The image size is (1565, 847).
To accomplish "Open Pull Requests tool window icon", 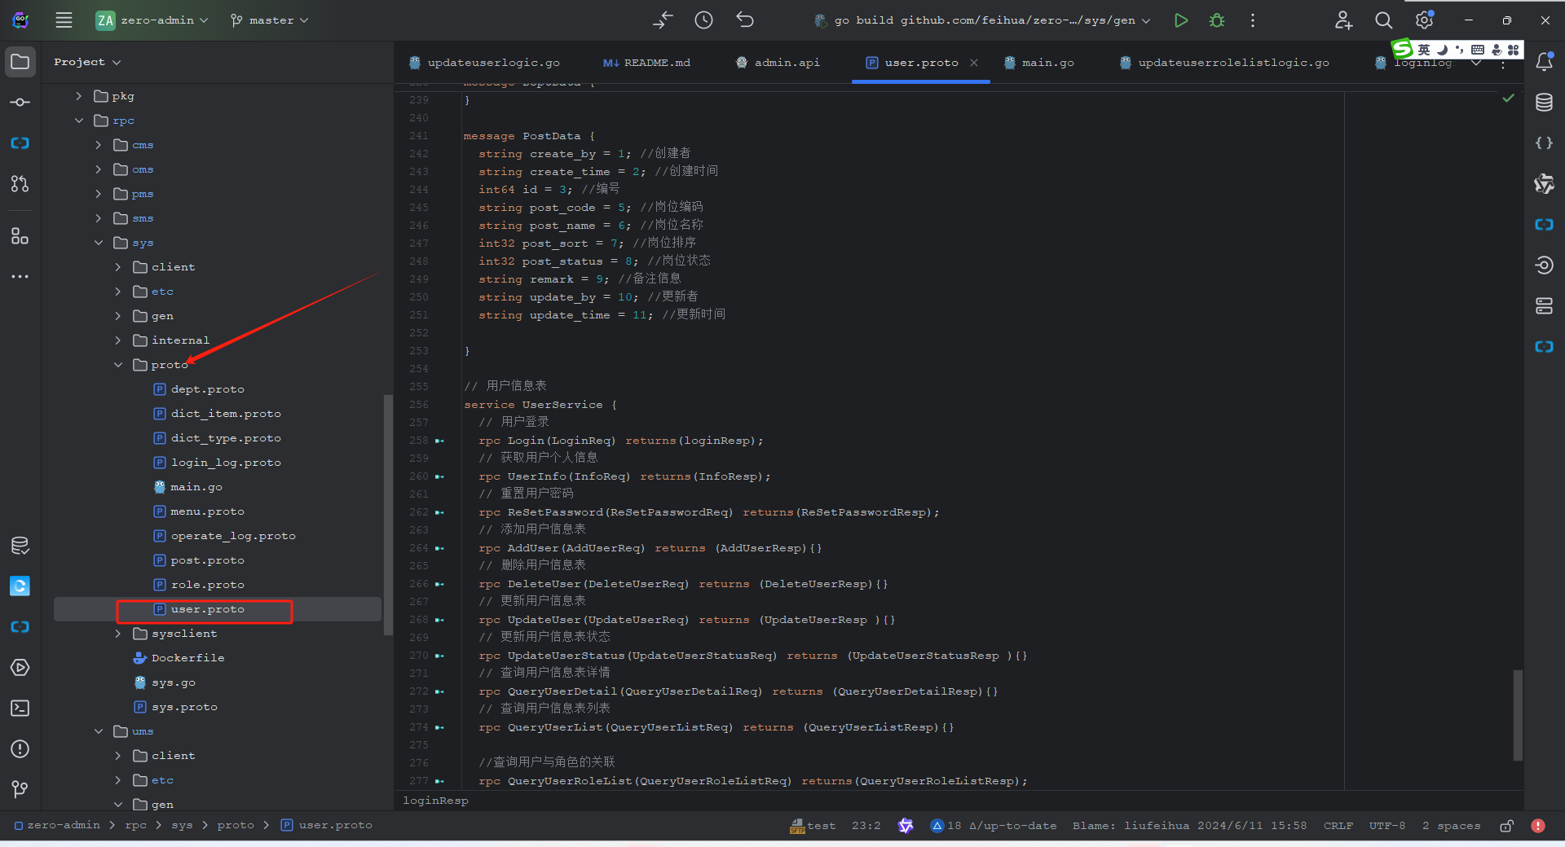I will tap(20, 184).
